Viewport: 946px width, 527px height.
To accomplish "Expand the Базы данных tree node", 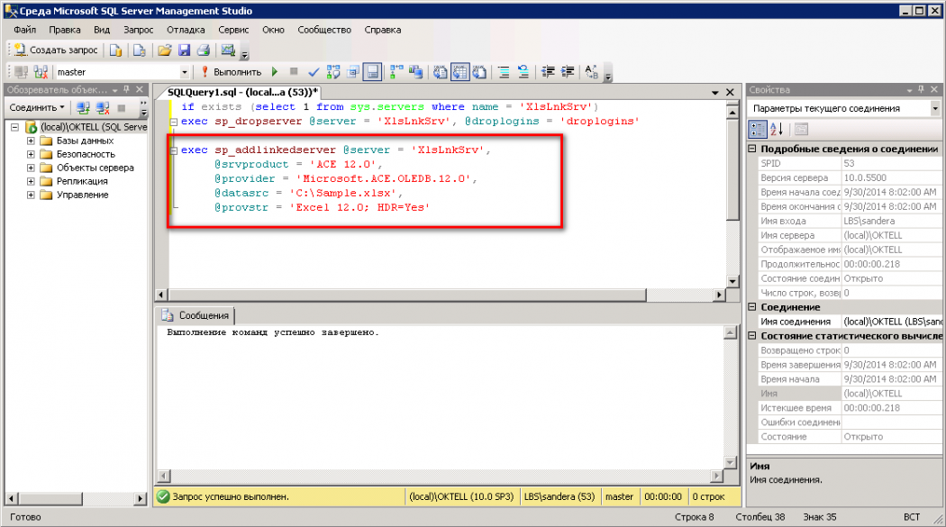I will tap(31, 141).
